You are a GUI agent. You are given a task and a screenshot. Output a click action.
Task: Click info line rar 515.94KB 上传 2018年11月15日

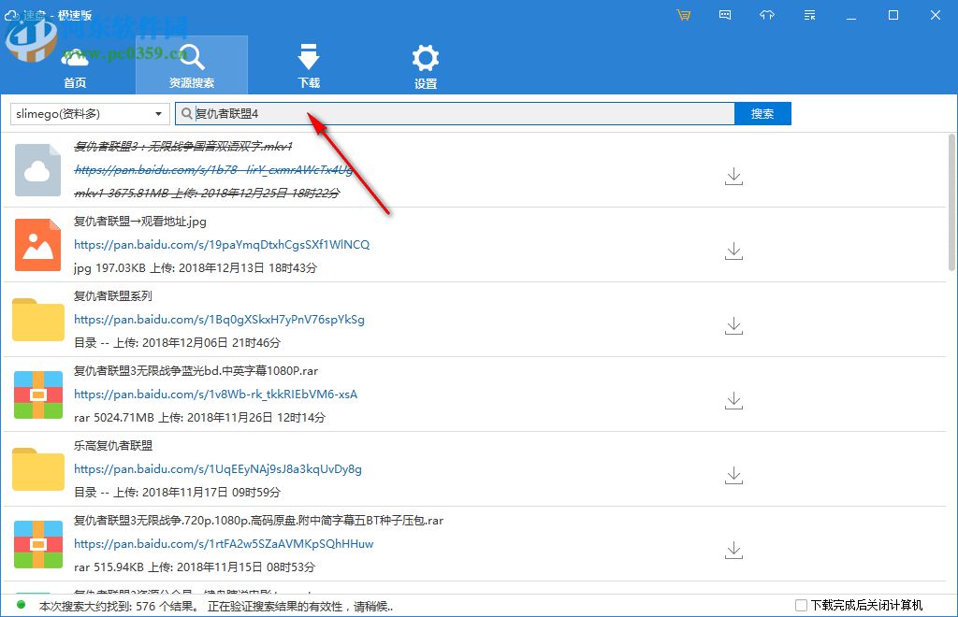pos(195,567)
